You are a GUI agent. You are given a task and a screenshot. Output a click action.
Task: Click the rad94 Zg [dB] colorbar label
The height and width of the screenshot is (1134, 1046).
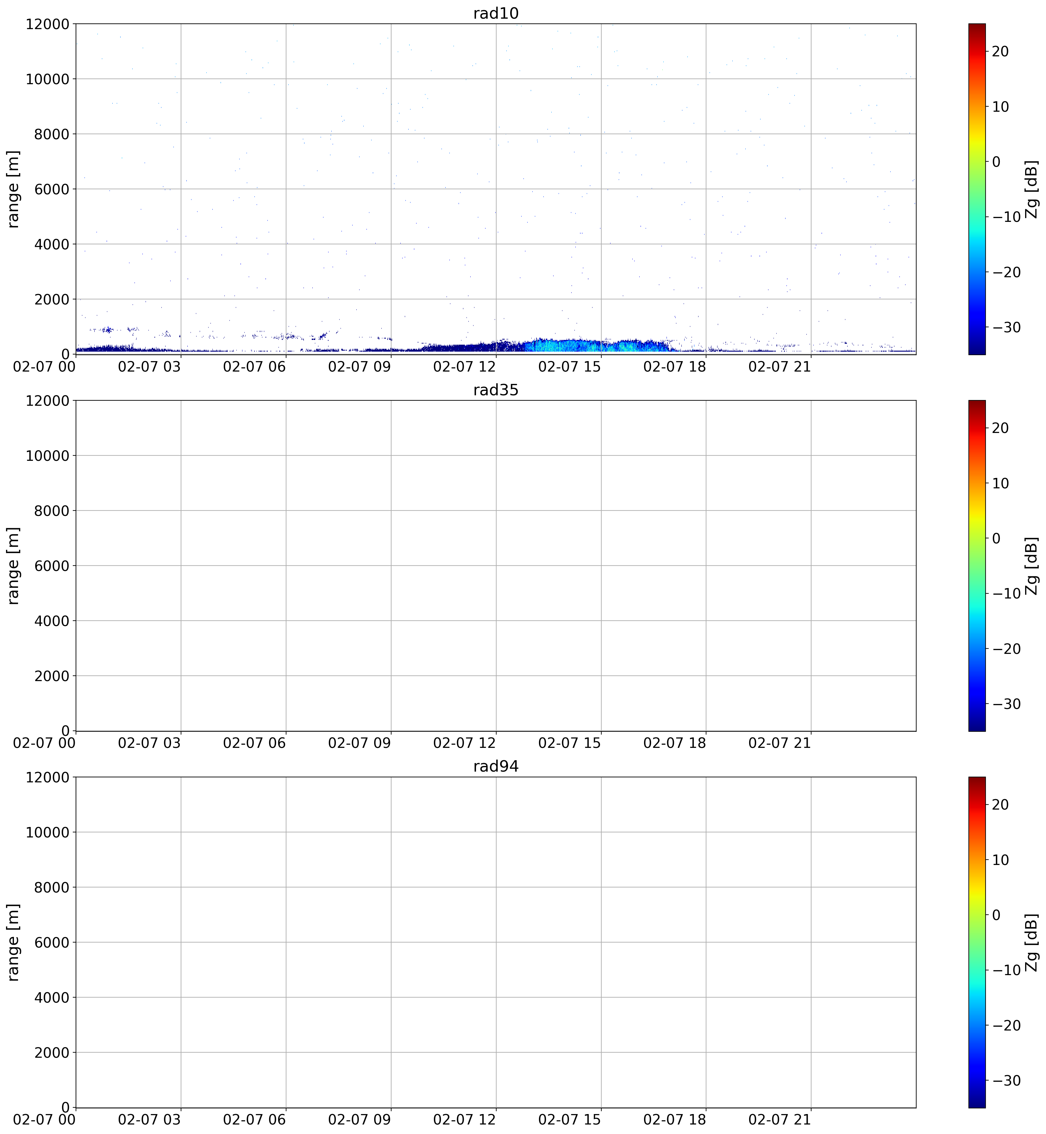click(1031, 942)
